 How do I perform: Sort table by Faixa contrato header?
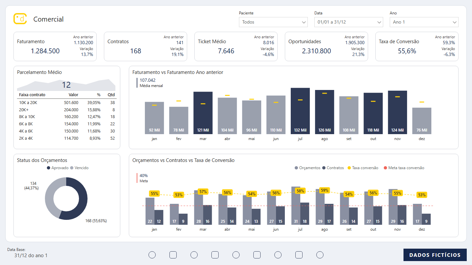coord(32,95)
